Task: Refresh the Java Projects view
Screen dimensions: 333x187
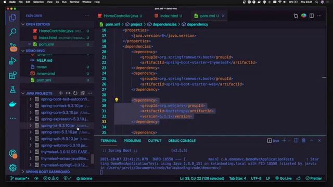Action: pos(75,93)
